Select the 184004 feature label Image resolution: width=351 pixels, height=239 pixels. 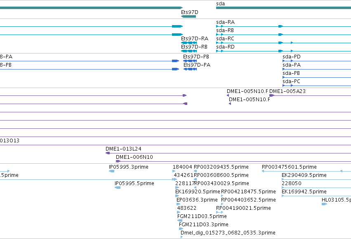(x=182, y=167)
